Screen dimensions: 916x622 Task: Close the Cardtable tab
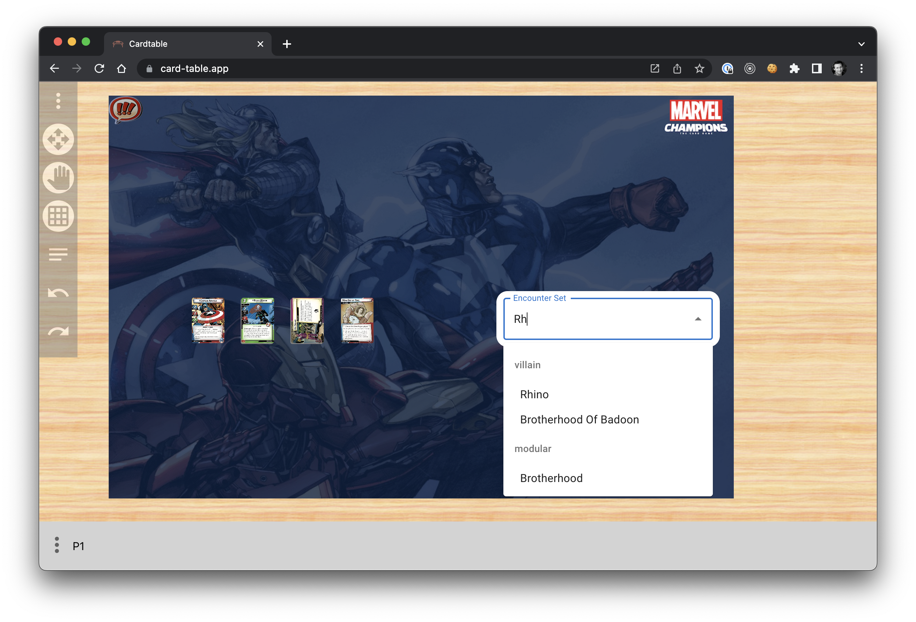tap(260, 44)
